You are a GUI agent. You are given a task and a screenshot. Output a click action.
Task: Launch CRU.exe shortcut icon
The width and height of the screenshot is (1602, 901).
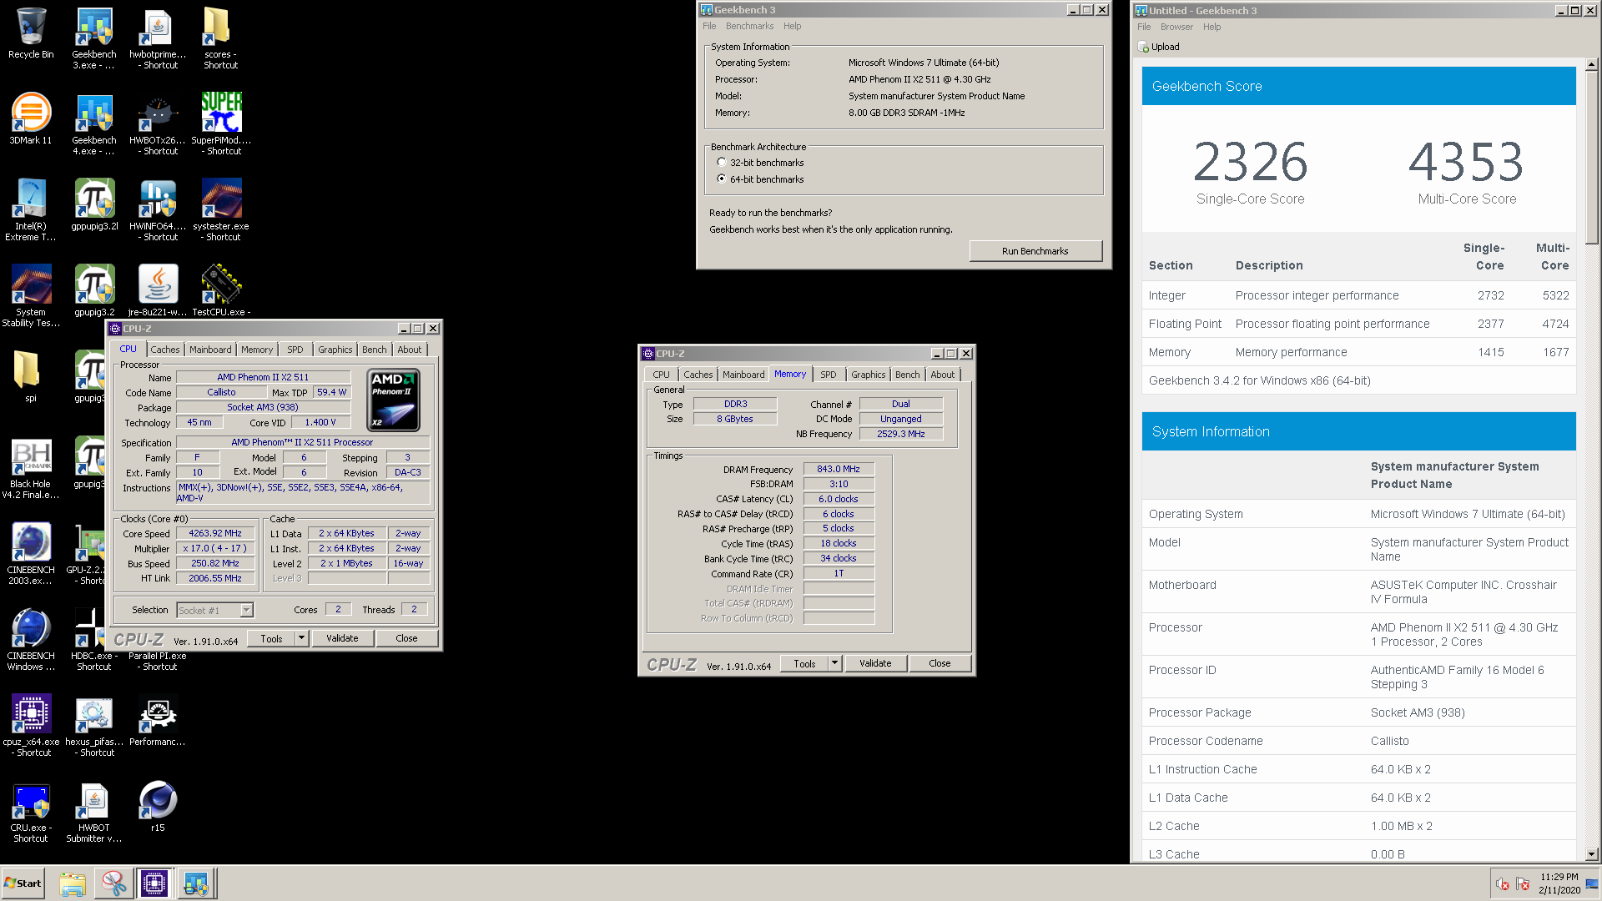click(x=31, y=812)
